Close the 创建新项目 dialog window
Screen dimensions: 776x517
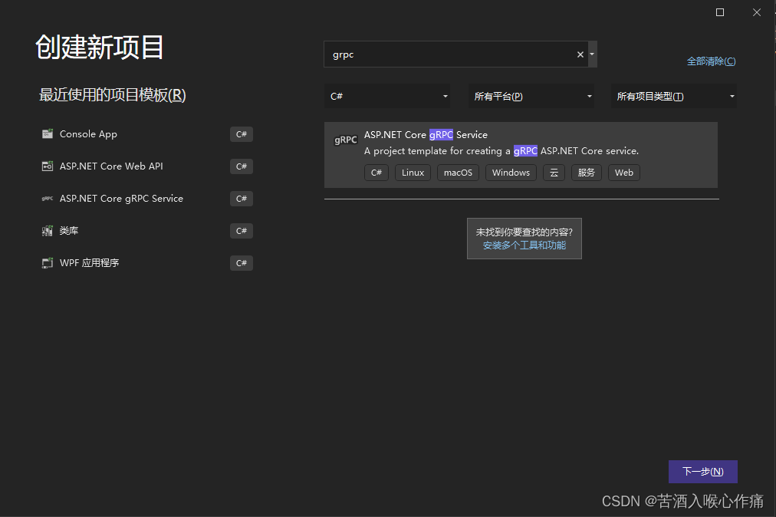coord(757,12)
